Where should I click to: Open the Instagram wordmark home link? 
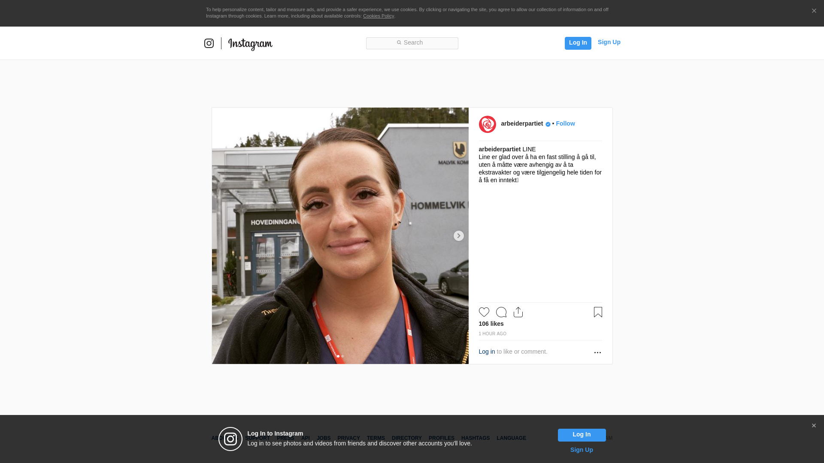click(x=250, y=44)
